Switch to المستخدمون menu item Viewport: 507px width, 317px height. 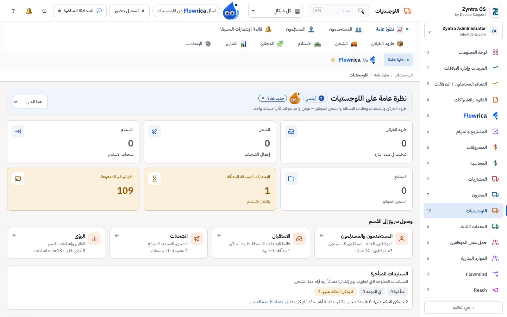pyautogui.click(x=345, y=29)
